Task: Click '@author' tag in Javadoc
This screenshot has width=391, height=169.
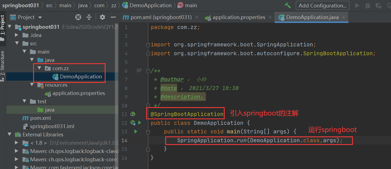Action: point(172,80)
